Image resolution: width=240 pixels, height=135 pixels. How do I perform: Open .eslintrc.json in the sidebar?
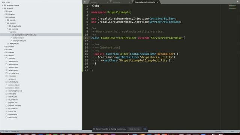(x=13, y=67)
